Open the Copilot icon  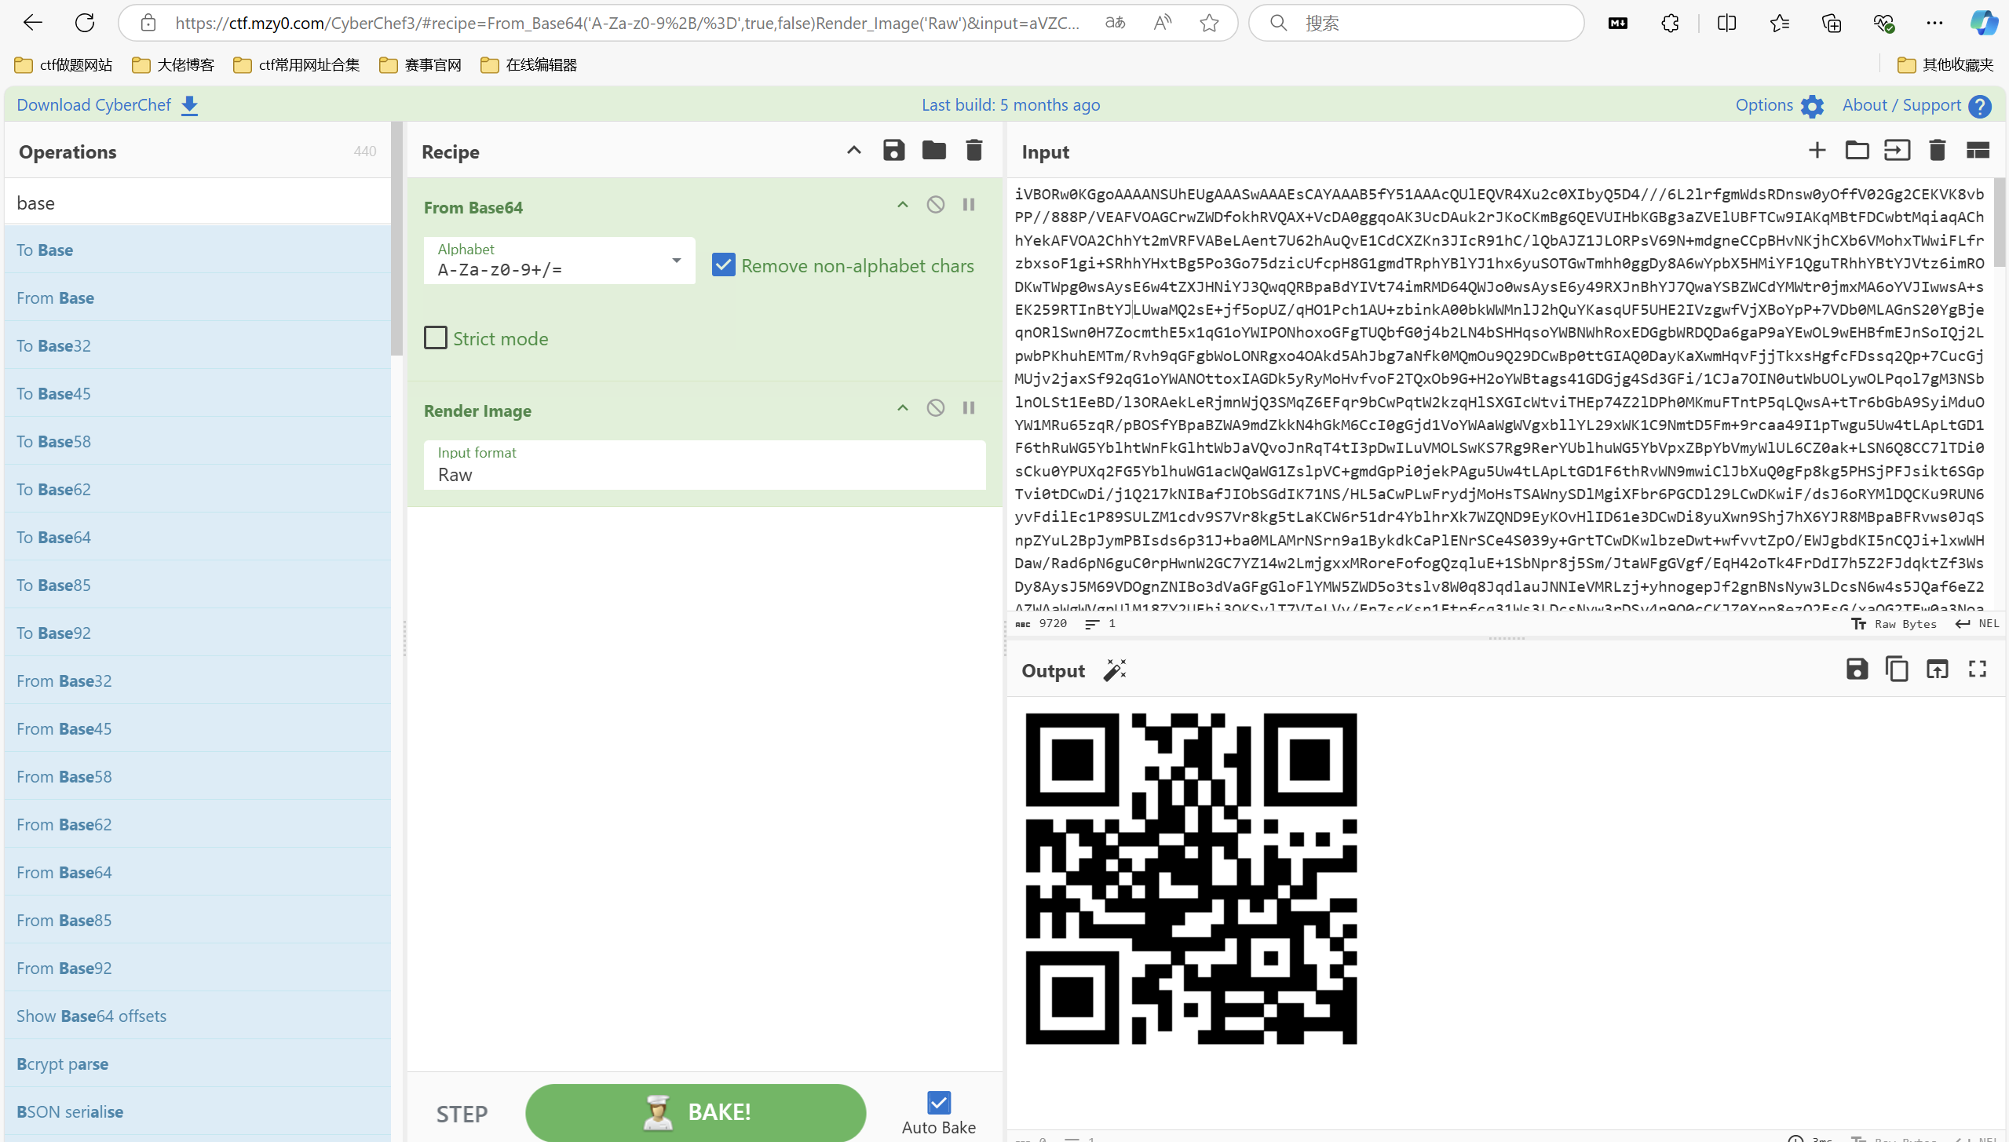point(1984,23)
